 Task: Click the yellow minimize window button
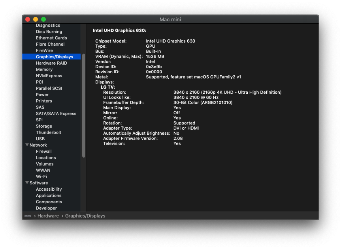point(36,19)
